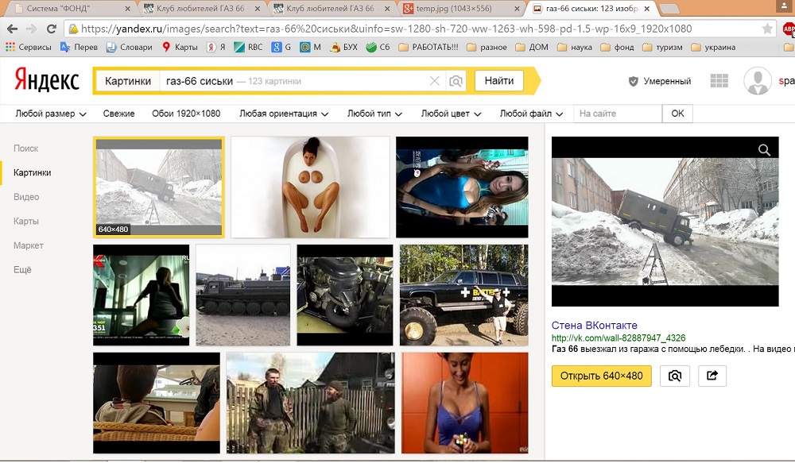Viewport: 795px width, 463px height.
Task: Select Маркет in the left sidebar
Action: coord(29,245)
